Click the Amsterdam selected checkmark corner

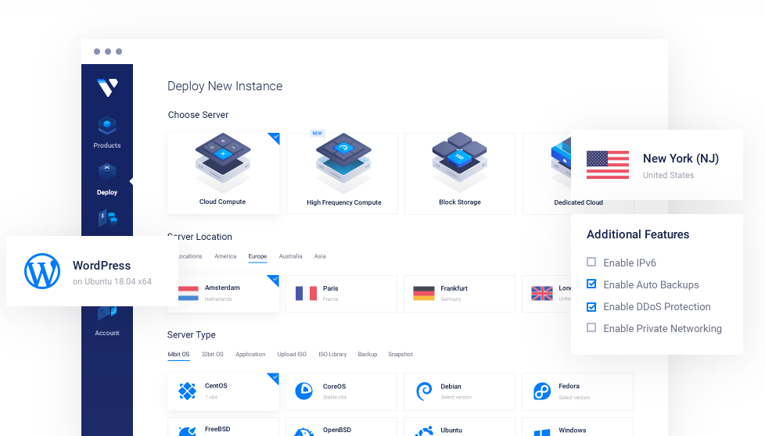tap(275, 281)
